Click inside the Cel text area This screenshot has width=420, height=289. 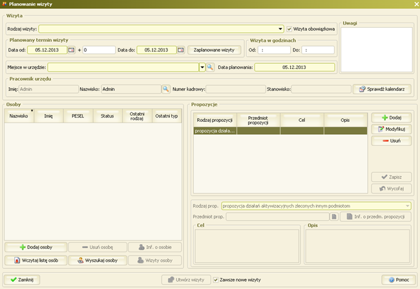247,246
